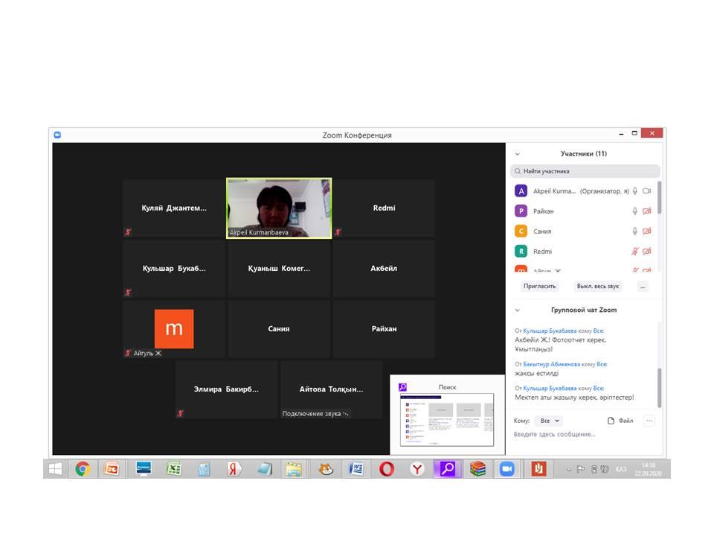
Task: Click the camera icon beside Akpeil Kurmanbaeva
Action: click(x=646, y=191)
